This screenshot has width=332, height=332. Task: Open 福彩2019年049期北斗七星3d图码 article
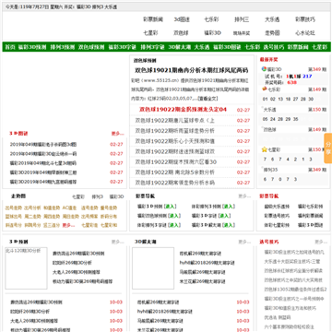tap(43, 163)
